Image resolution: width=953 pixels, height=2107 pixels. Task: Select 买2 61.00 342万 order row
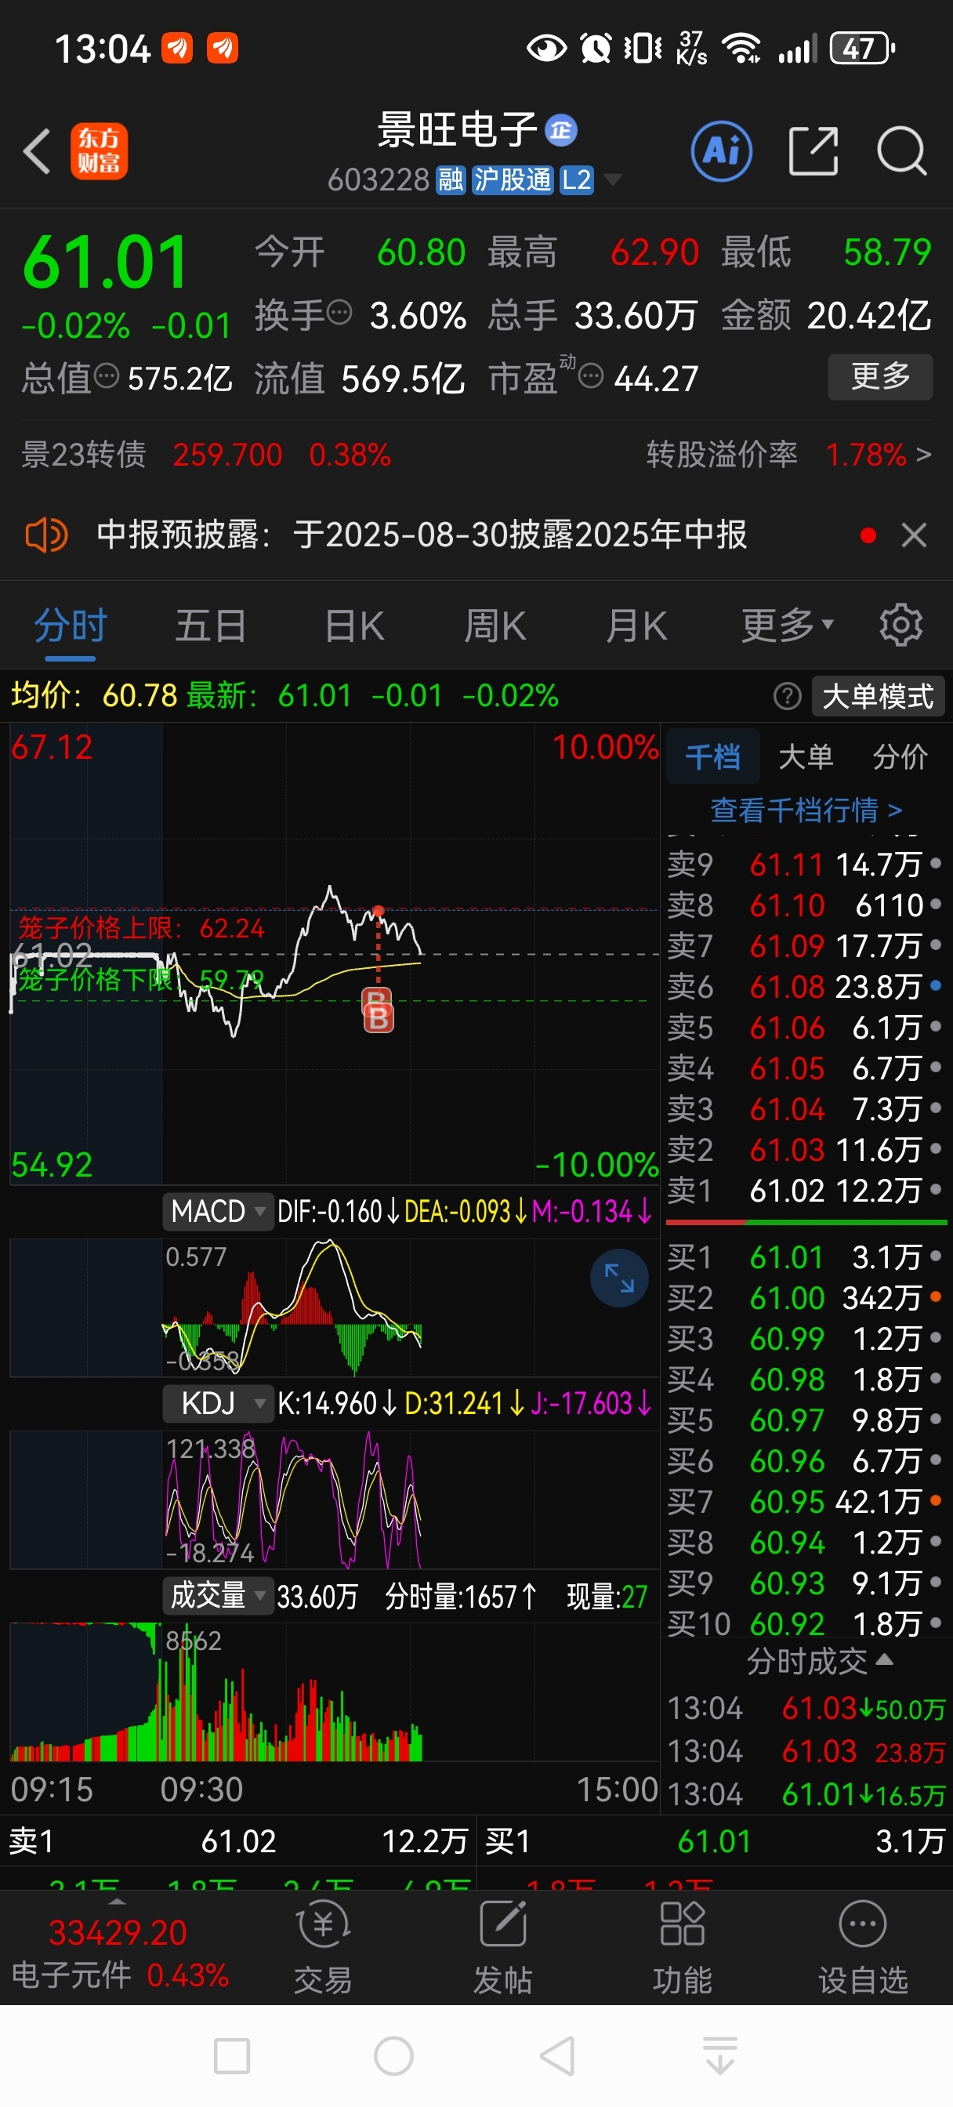pyautogui.click(x=805, y=1298)
